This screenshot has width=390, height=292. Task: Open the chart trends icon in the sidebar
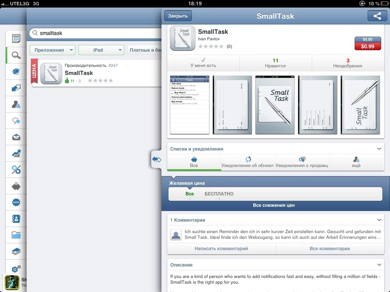coord(16,154)
